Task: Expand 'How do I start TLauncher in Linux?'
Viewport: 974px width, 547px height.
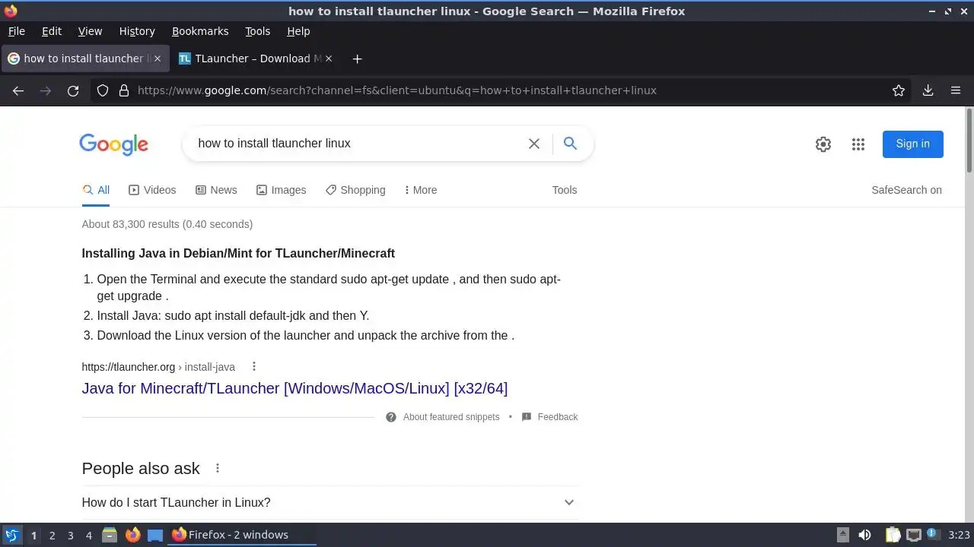Action: pos(329,502)
